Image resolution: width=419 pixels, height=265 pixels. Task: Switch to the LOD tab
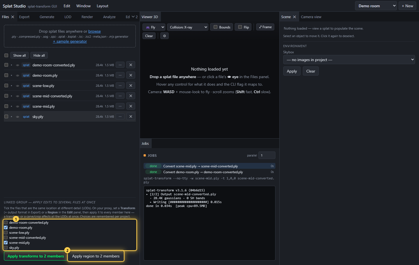pos(68,17)
